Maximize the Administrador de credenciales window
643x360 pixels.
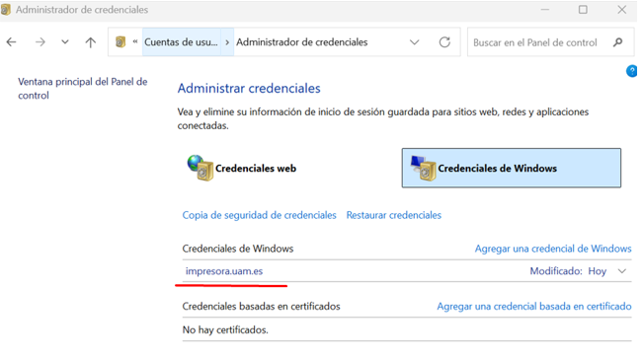point(583,10)
